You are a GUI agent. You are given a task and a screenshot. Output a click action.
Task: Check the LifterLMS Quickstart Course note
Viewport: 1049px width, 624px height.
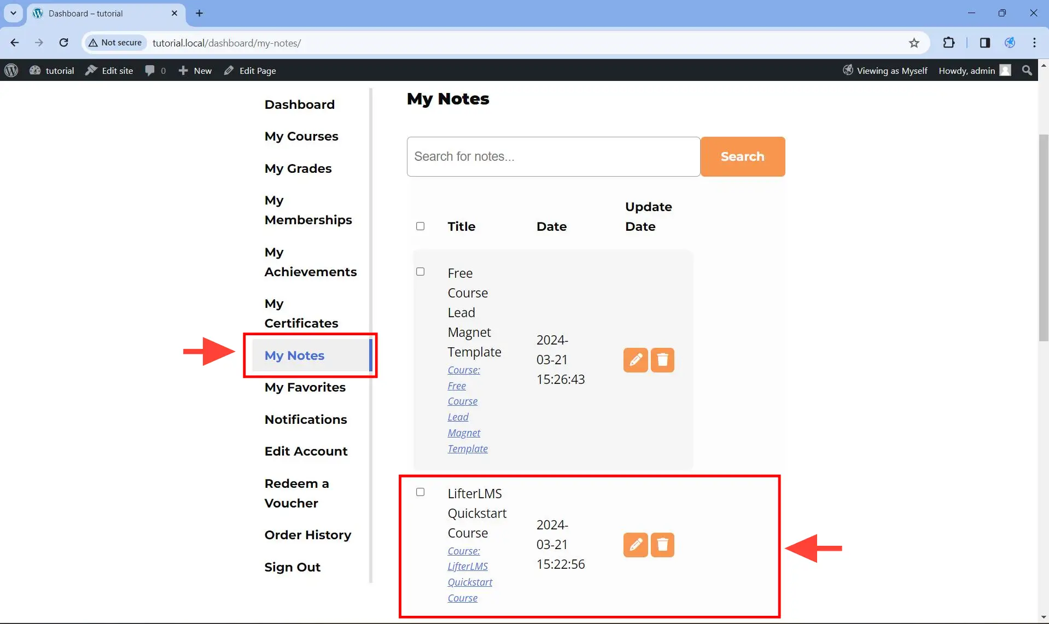[x=420, y=492]
